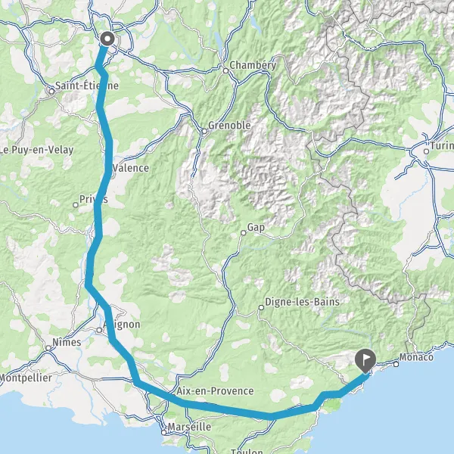The height and width of the screenshot is (454, 454).
Task: Click the Marseille city marker
Action: [x=164, y=433]
